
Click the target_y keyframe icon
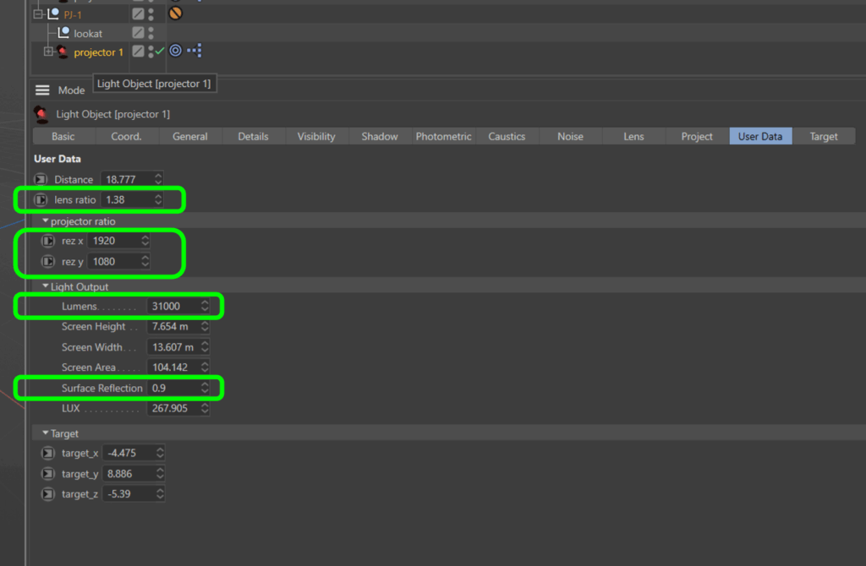(x=48, y=474)
